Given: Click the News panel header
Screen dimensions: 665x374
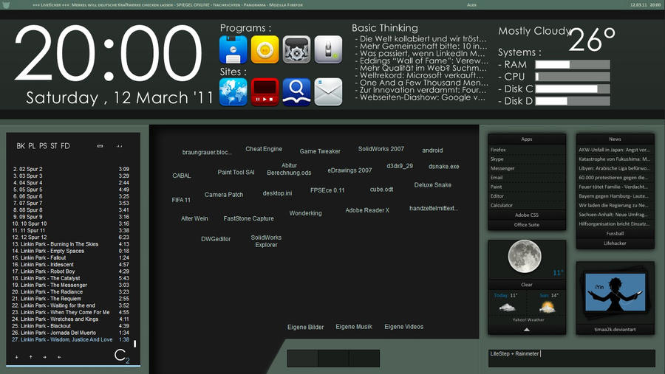Looking at the screenshot, I should click(x=615, y=139).
